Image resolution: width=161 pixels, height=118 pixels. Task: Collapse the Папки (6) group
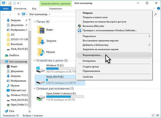click(34, 22)
